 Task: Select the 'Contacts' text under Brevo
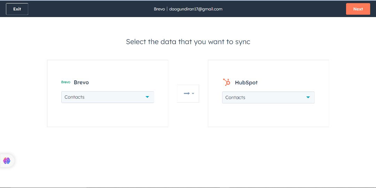(75, 97)
